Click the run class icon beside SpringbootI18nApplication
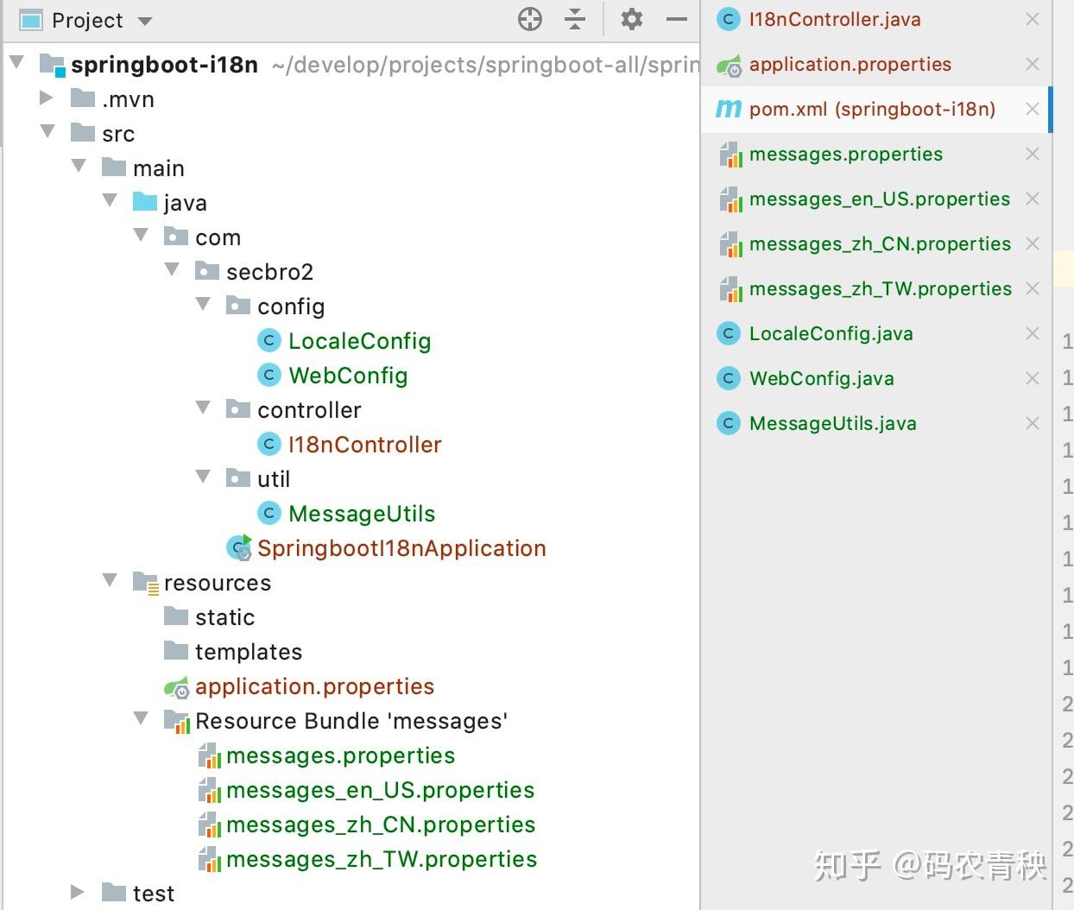The width and height of the screenshot is (1074, 910). coord(239,547)
